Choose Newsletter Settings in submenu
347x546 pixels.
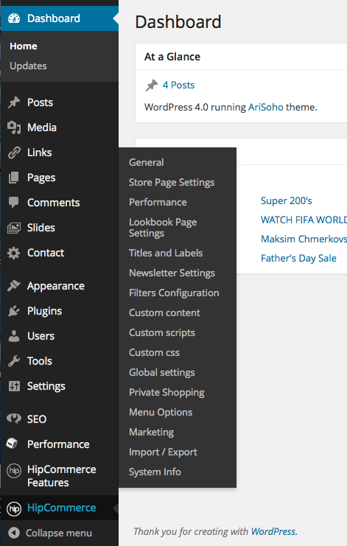(x=172, y=273)
